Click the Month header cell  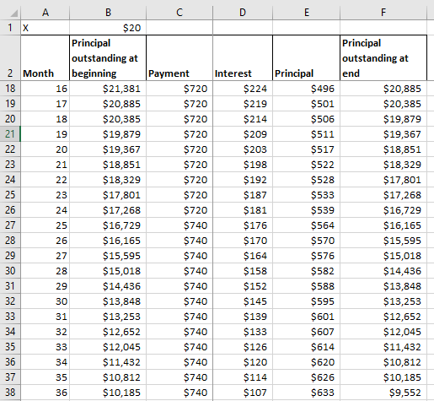tap(45, 58)
